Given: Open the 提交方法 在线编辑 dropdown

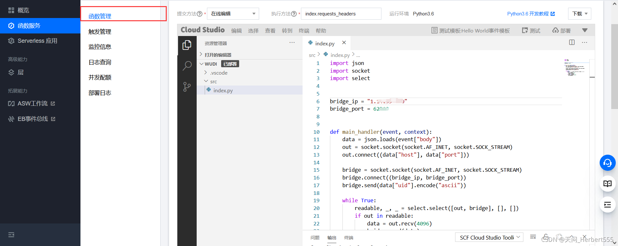Looking at the screenshot, I should click(x=233, y=14).
